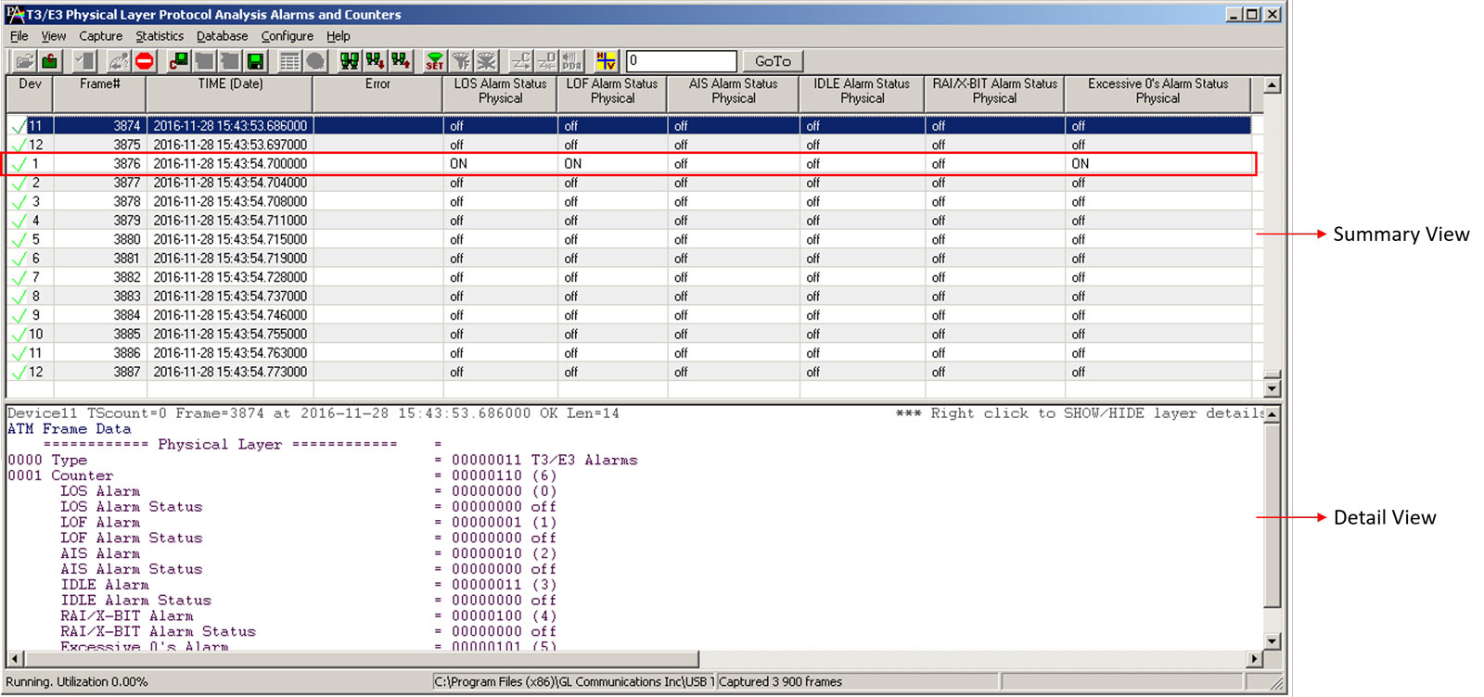Screen dimensions: 1484x697
Task: Open the Statistics menu
Action: tap(160, 36)
